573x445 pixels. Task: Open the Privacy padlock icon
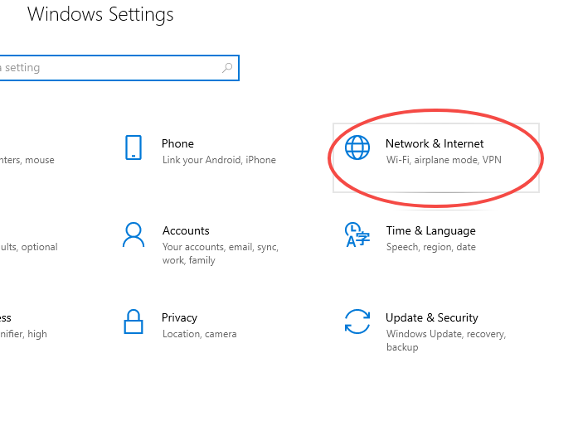134,322
